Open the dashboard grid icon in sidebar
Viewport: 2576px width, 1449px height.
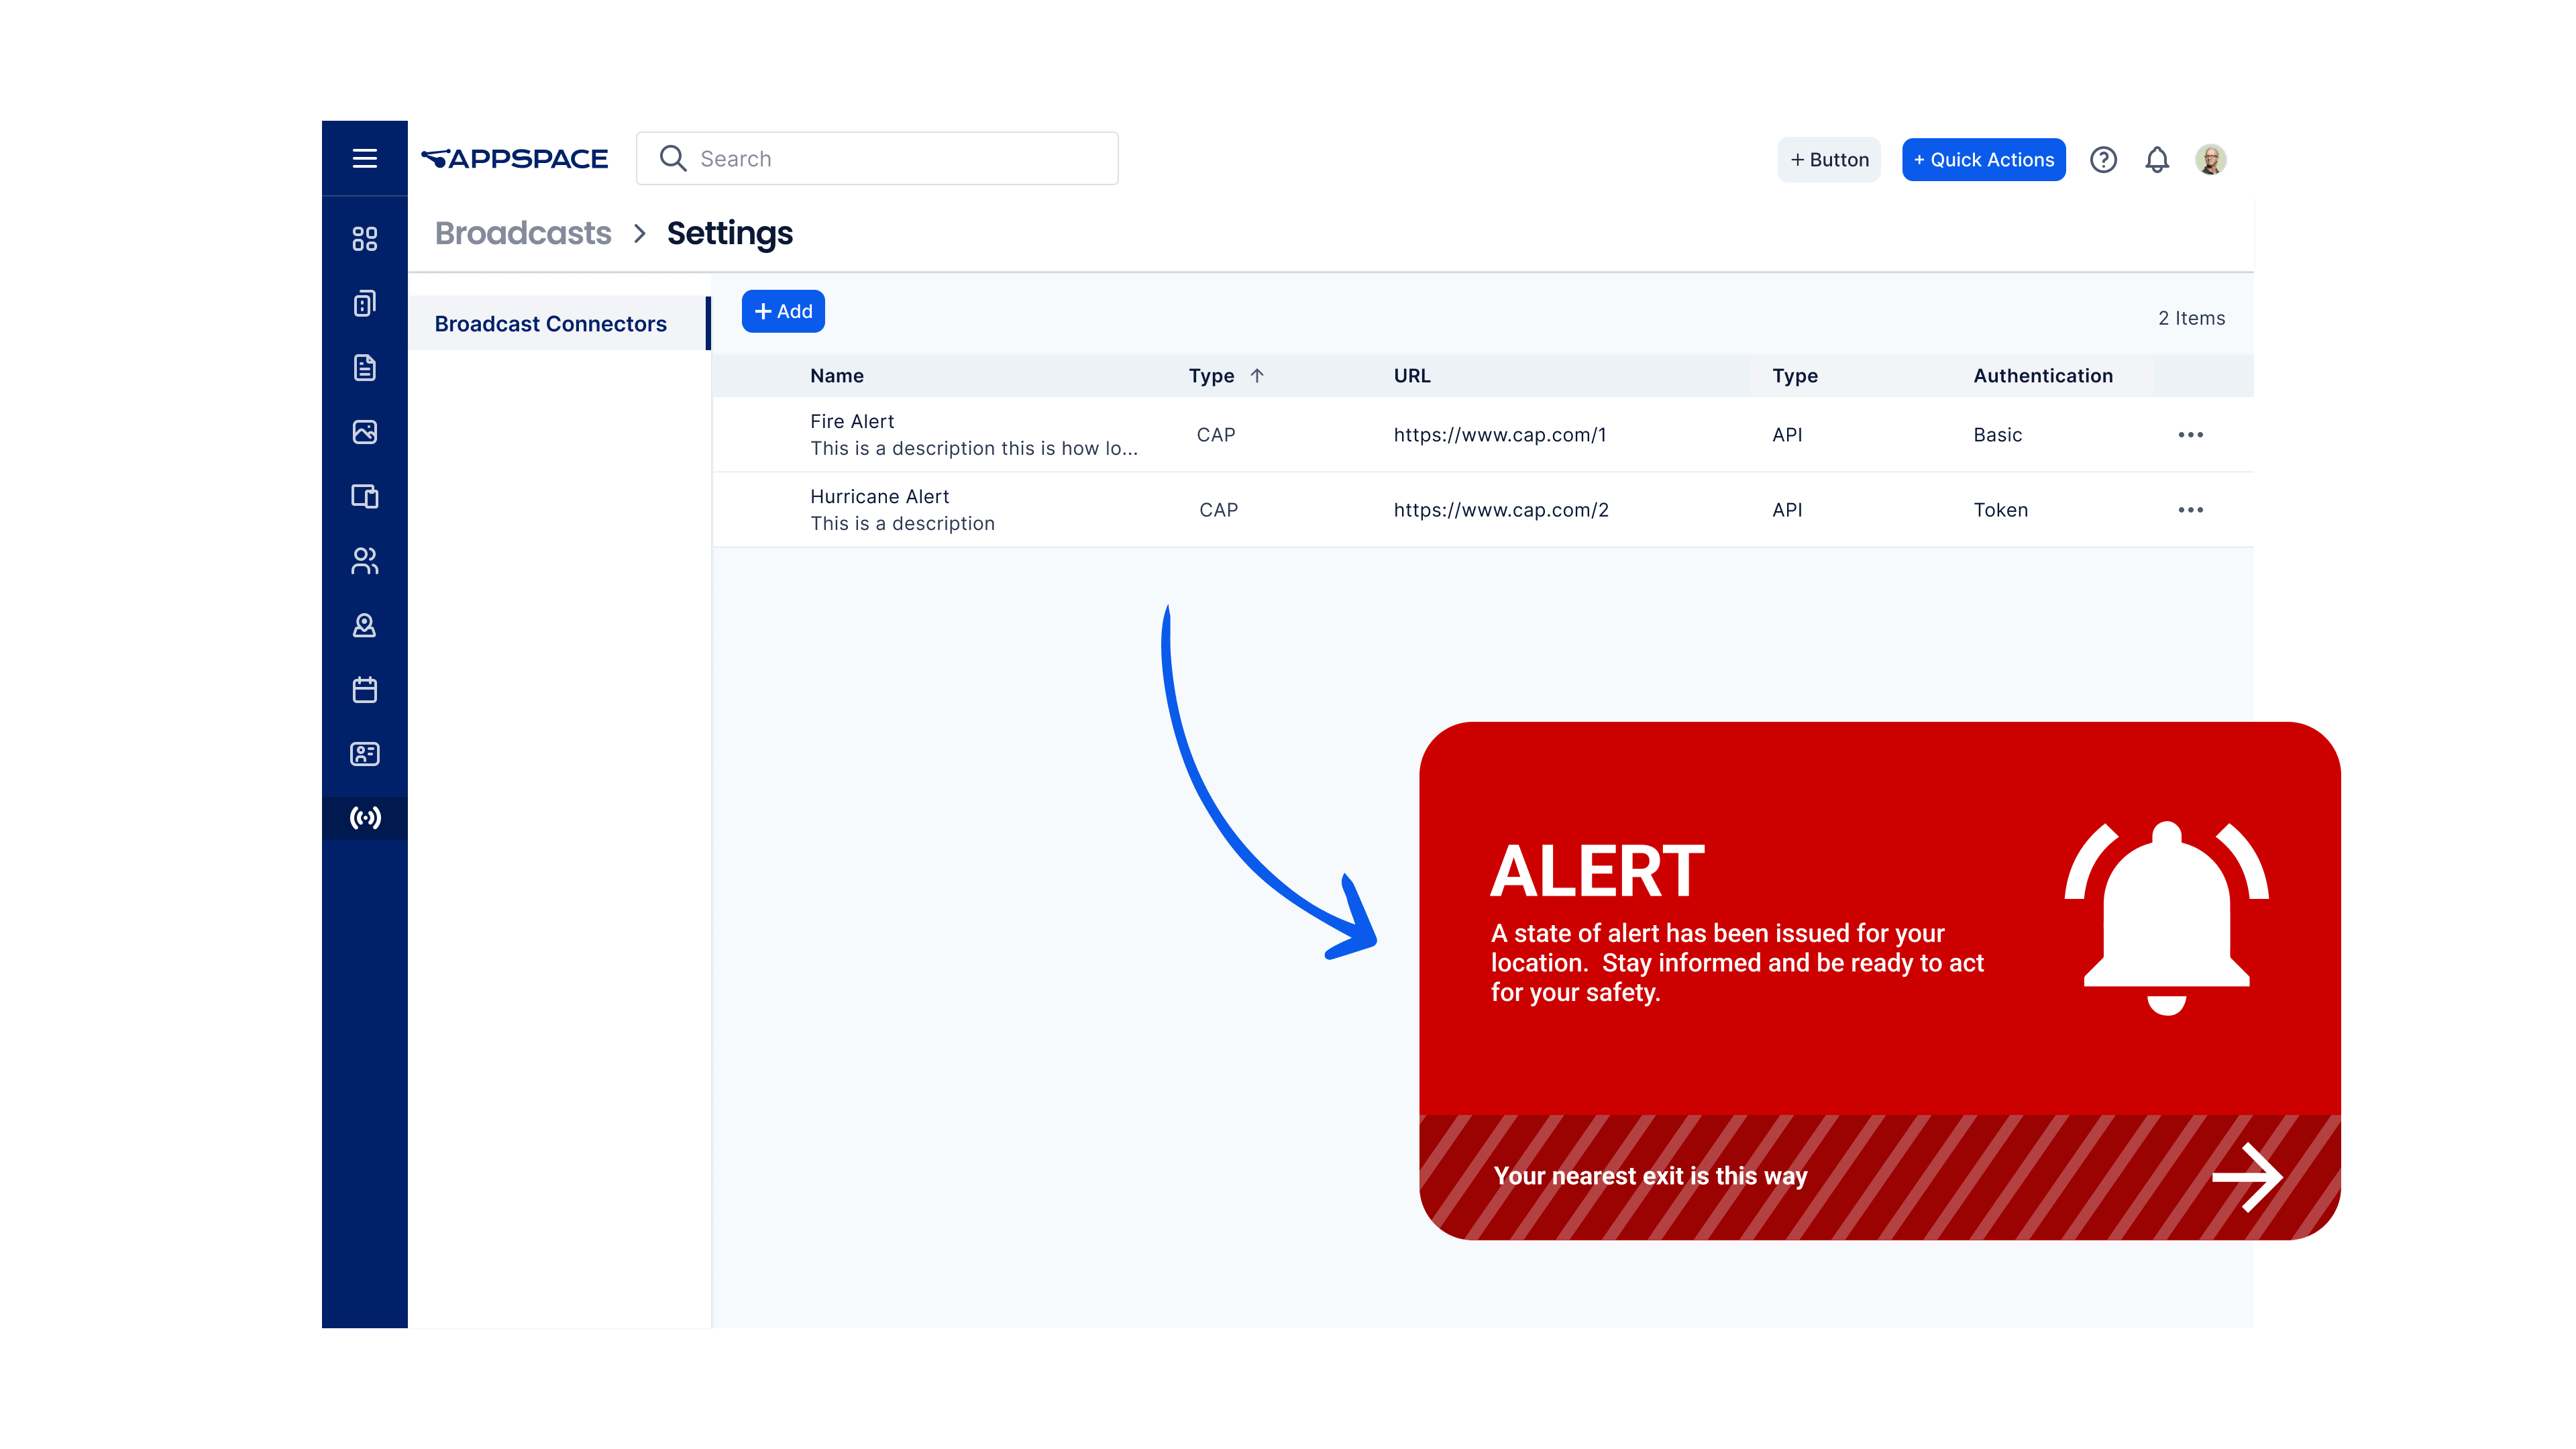pos(365,239)
